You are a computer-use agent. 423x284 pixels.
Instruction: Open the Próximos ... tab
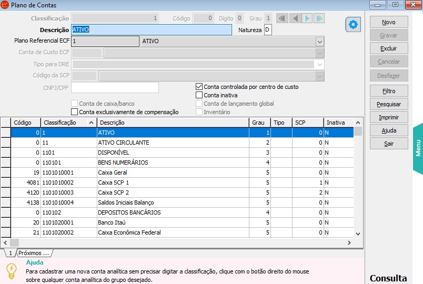(34, 253)
